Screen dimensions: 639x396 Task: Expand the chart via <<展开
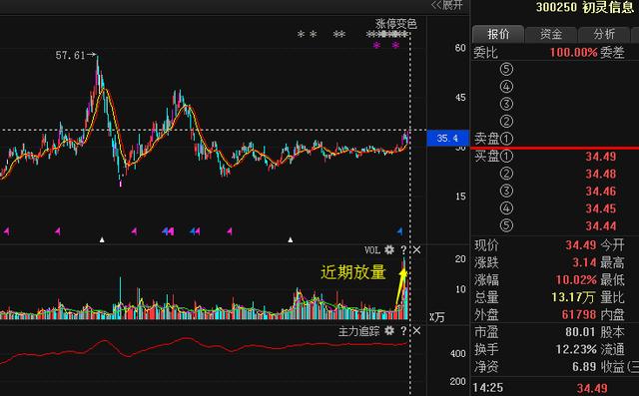[x=446, y=5]
